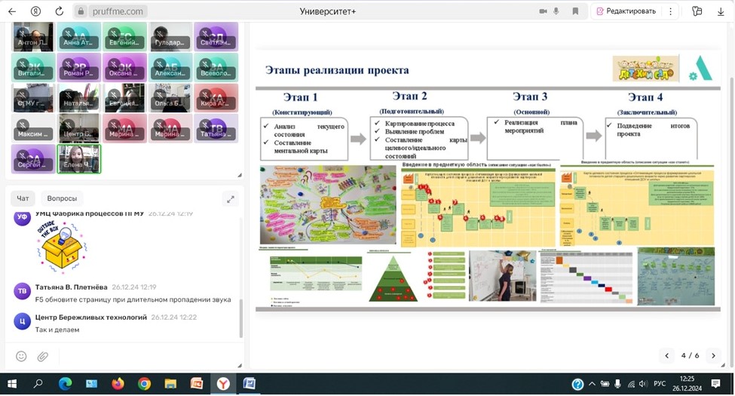This screenshot has width=735, height=396.
Task: Reload the page in the browser
Action: tap(60, 11)
